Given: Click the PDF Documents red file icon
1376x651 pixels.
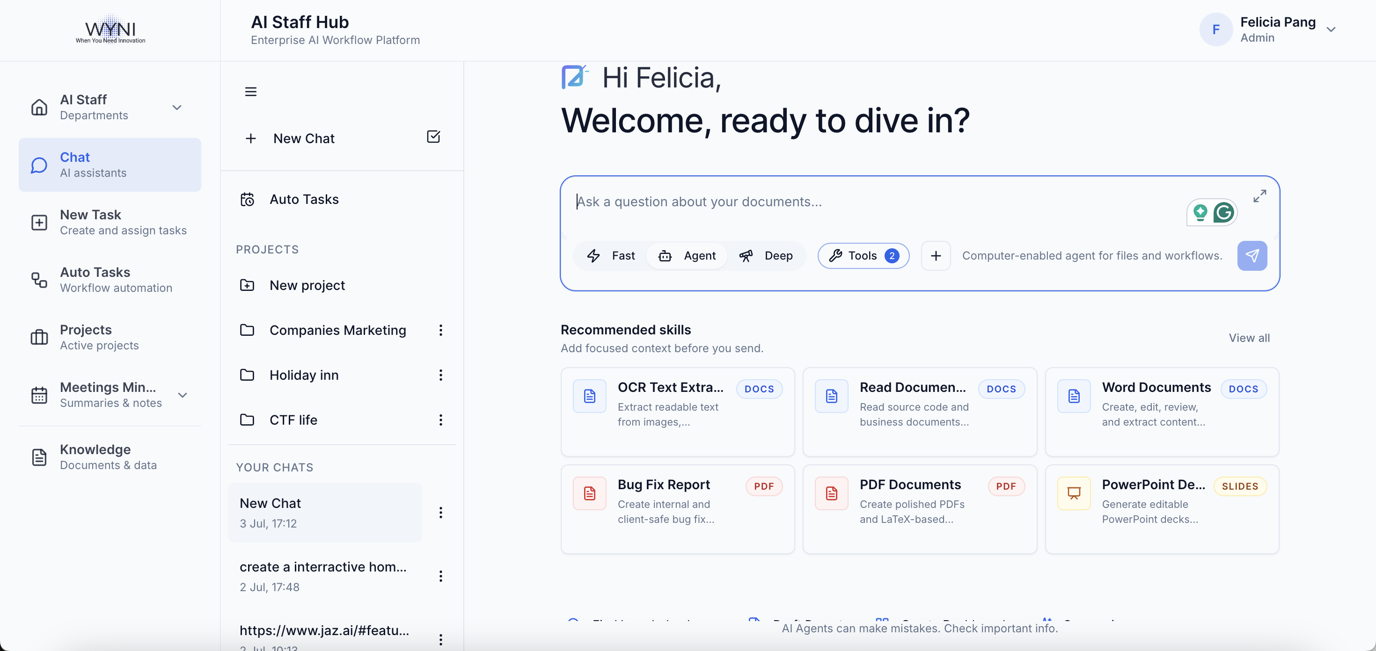Looking at the screenshot, I should pyautogui.click(x=832, y=493).
